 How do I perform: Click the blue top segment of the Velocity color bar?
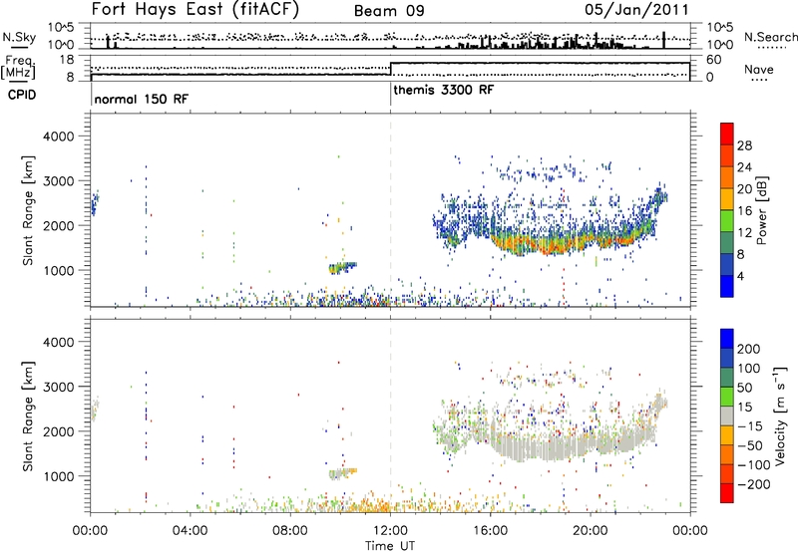pyautogui.click(x=727, y=338)
